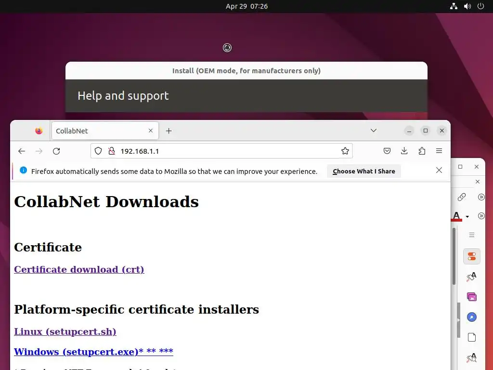Image resolution: width=493 pixels, height=370 pixels.
Task: Apply the font color A icon in the background window
Action: coord(456,216)
